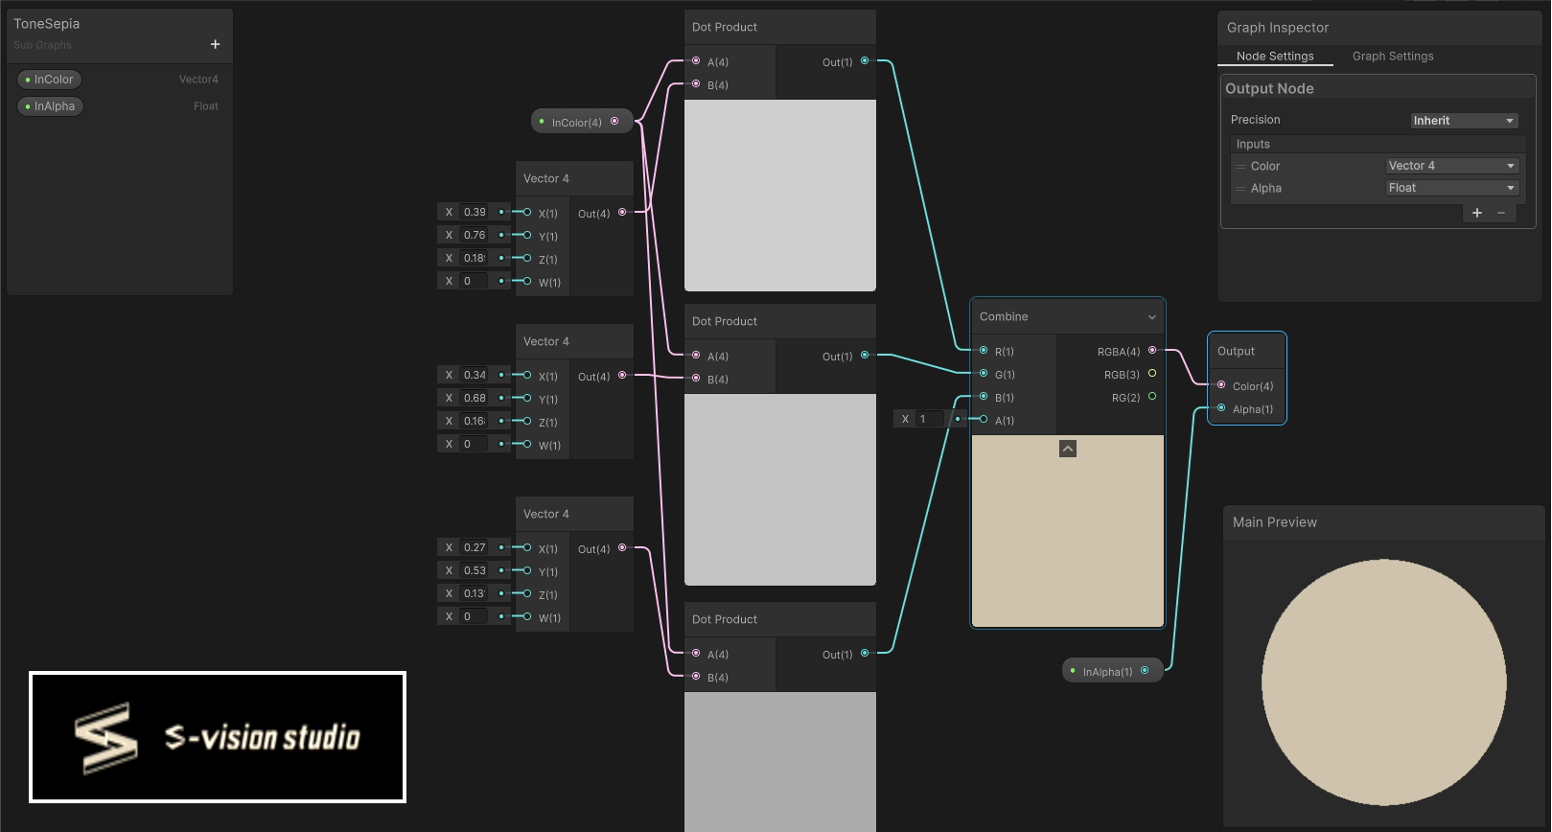Open the Precision Inherit dropdown
The image size is (1552, 832).
point(1464,121)
